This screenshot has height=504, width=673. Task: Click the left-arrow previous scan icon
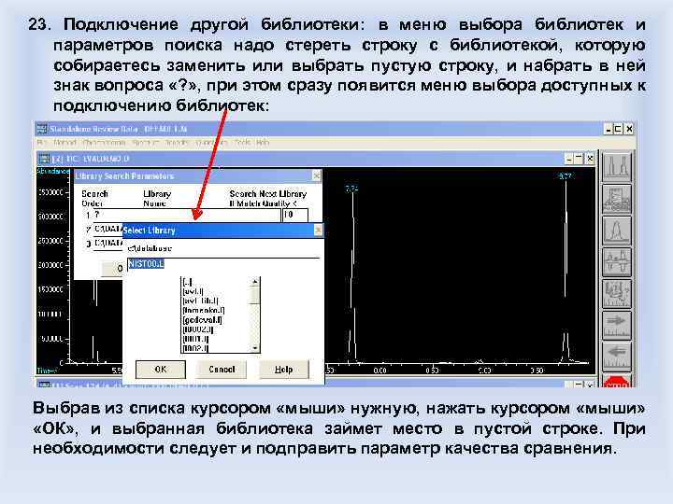click(x=617, y=357)
